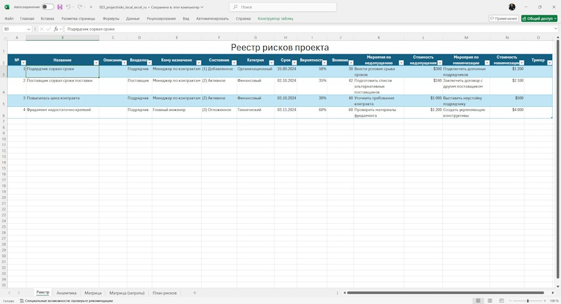Open the Вид ribbon tab
The height and width of the screenshot is (304, 561).
(186, 19)
